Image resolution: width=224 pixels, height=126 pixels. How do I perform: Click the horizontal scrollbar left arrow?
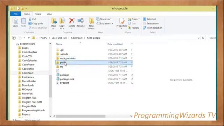pos(54,116)
